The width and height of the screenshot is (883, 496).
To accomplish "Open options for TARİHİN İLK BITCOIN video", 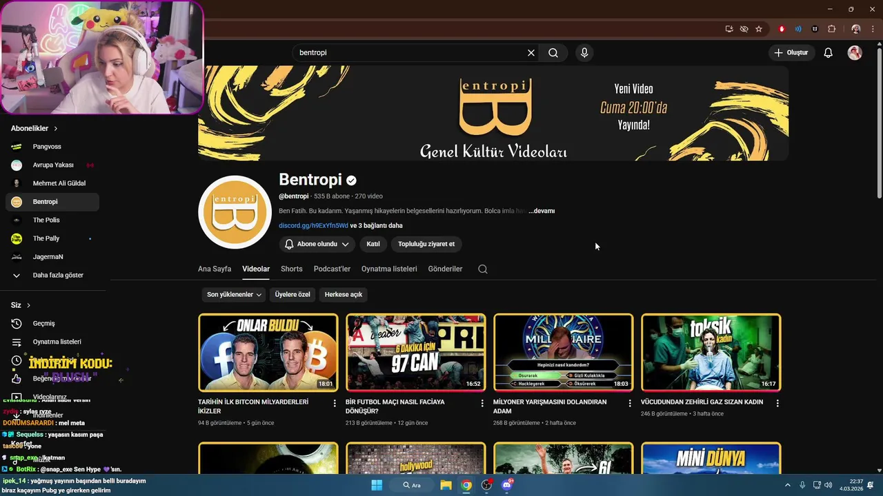I will tap(335, 403).
